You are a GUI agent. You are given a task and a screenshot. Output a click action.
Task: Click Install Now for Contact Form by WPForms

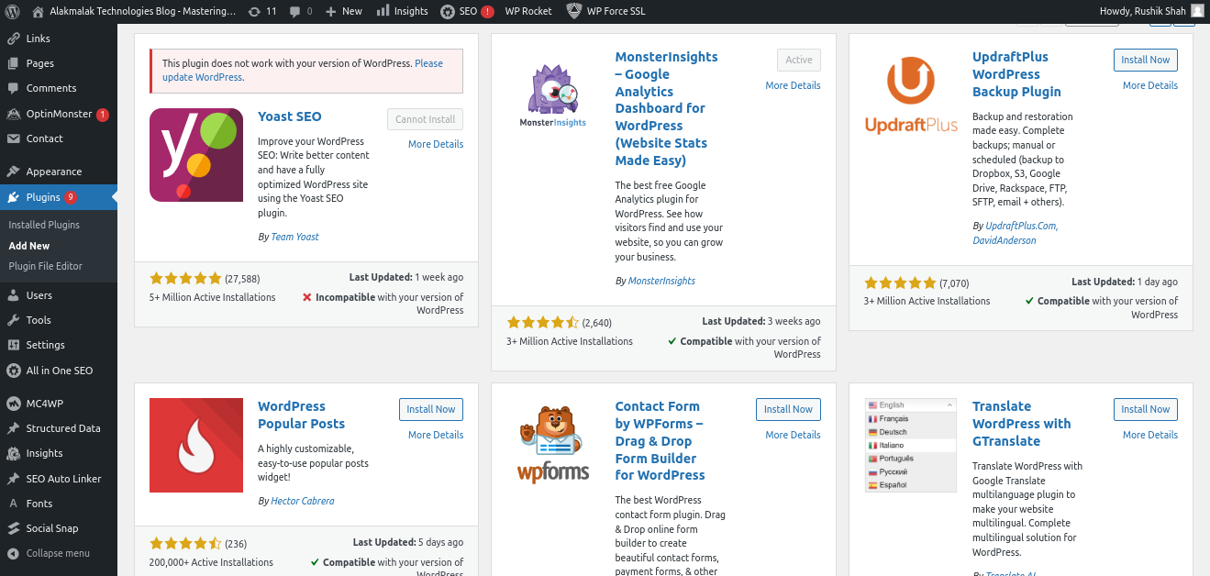pyautogui.click(x=788, y=409)
